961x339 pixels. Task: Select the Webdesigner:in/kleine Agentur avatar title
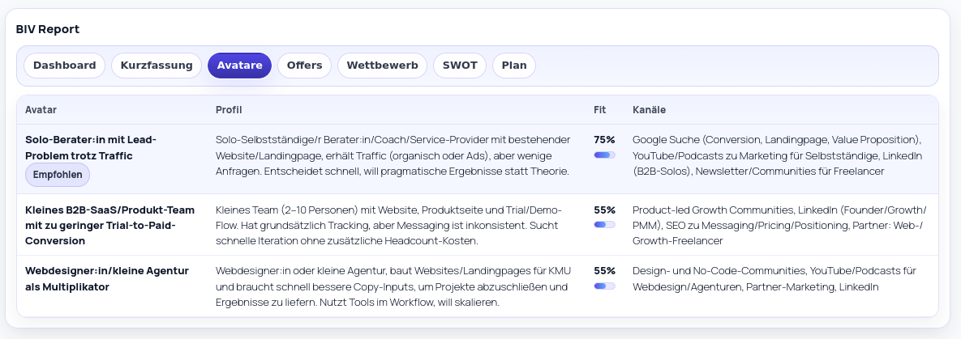[106, 278]
